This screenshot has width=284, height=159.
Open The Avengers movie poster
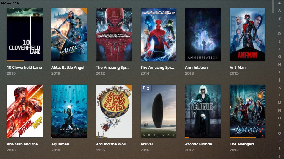coord(247,111)
